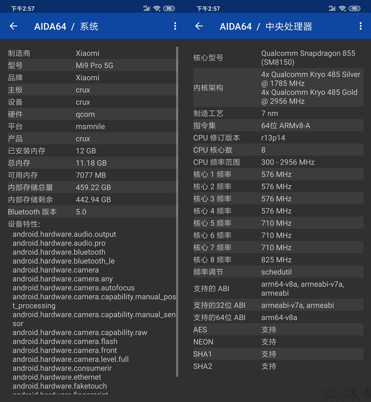Image resolution: width=371 pixels, height=402 pixels.
Task: Select the 支持的64位 ABI row
Action: tap(278, 317)
